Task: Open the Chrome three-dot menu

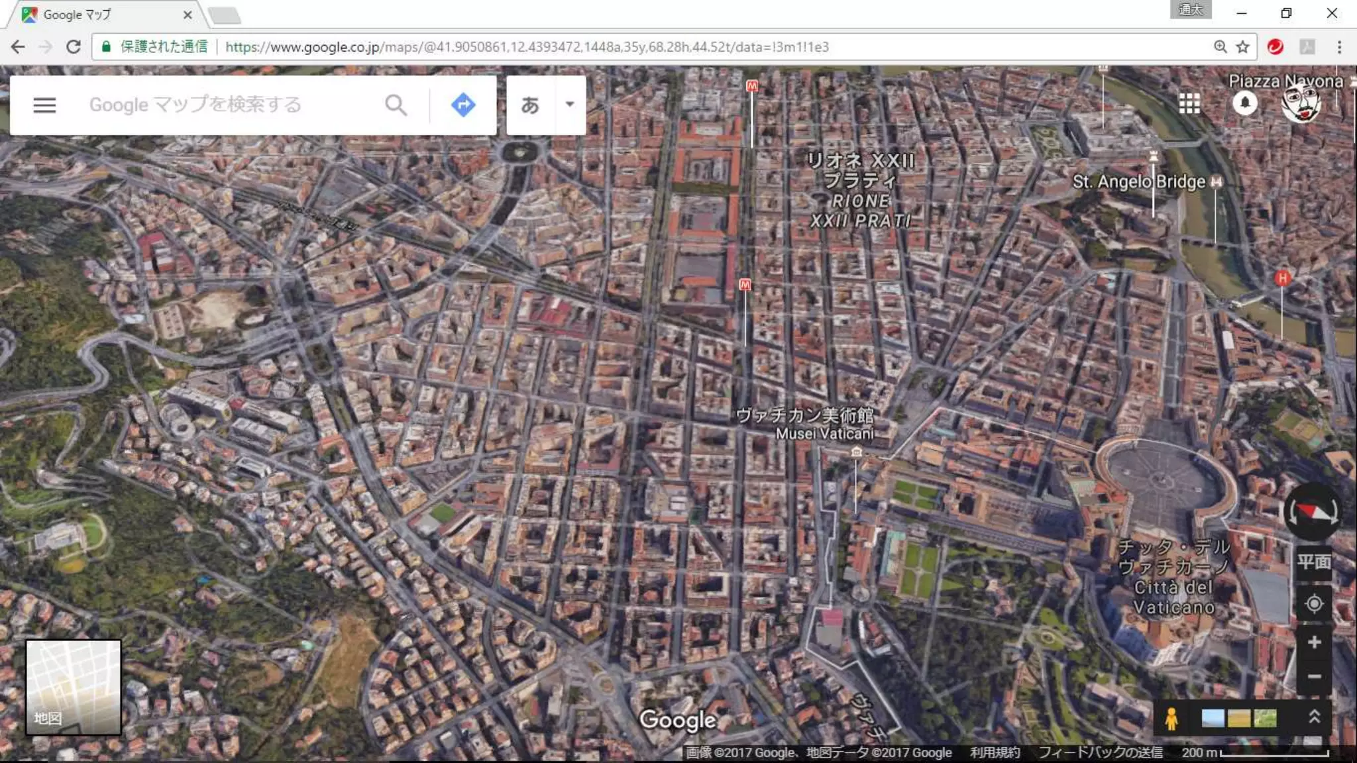Action: [1339, 47]
